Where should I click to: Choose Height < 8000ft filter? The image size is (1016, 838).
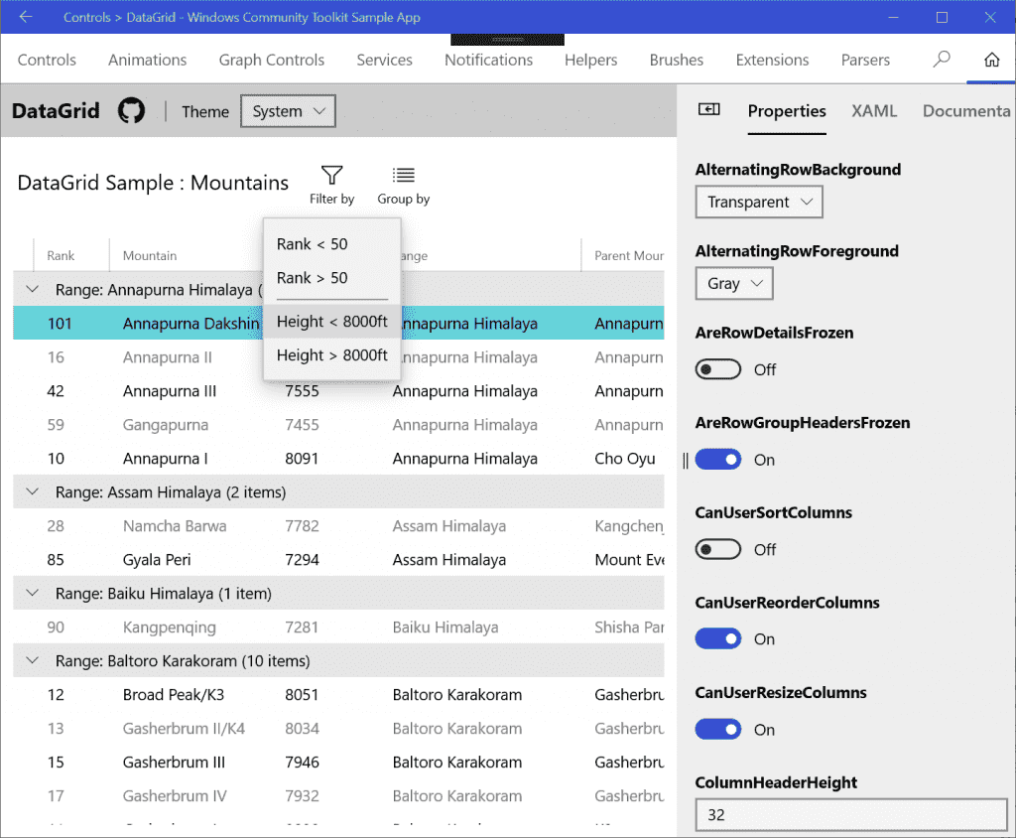[331, 322]
